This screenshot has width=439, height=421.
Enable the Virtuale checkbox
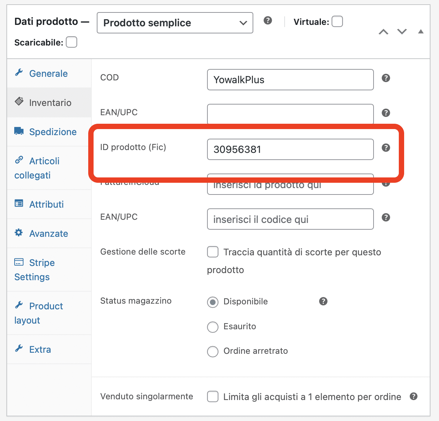coord(337,22)
